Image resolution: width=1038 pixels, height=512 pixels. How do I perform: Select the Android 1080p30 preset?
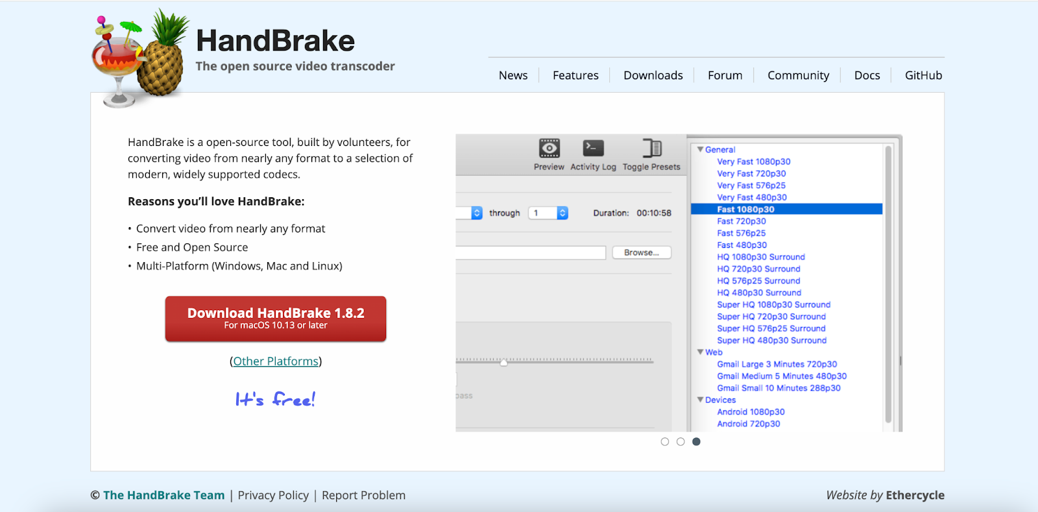pos(751,412)
